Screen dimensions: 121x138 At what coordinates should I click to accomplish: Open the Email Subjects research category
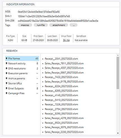tap(22, 88)
